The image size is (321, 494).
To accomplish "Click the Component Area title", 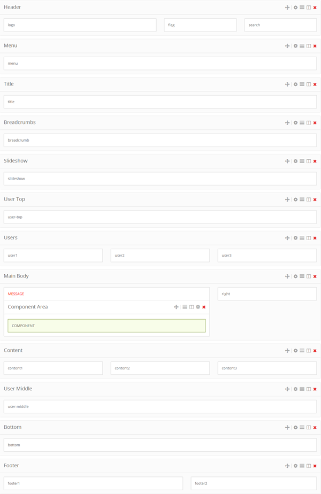I will (28, 307).
